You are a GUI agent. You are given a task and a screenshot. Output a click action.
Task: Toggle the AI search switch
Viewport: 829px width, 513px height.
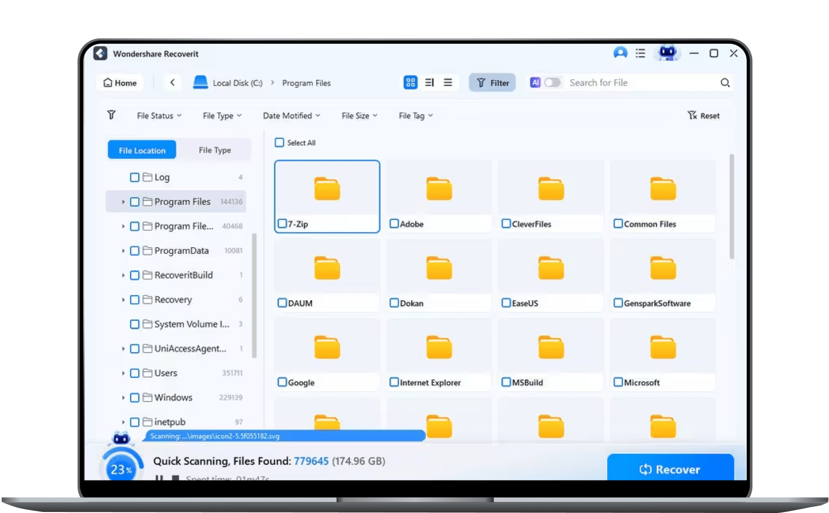(552, 82)
